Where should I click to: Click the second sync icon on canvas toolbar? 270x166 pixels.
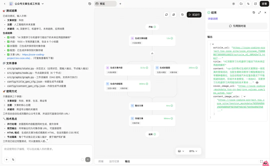pyautogui.click(x=173, y=15)
